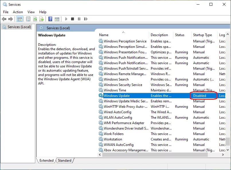The height and width of the screenshot is (170, 231).
Task: Select the Windows Search service row
Action: point(116,79)
